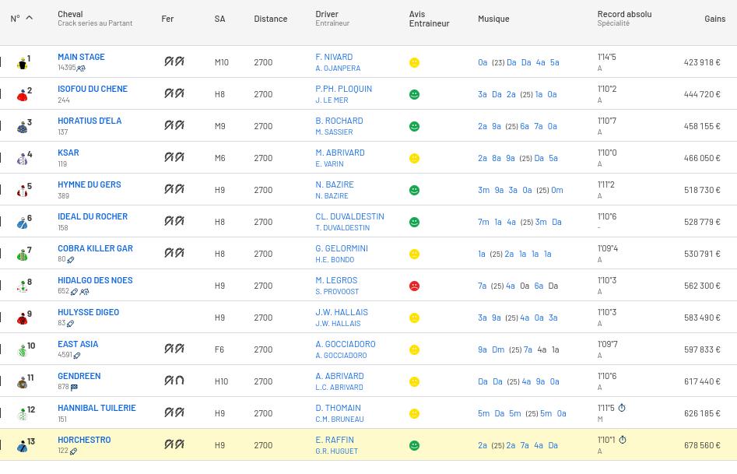Click the Musique column header
Viewport: 737px width, 474px height.
493,19
